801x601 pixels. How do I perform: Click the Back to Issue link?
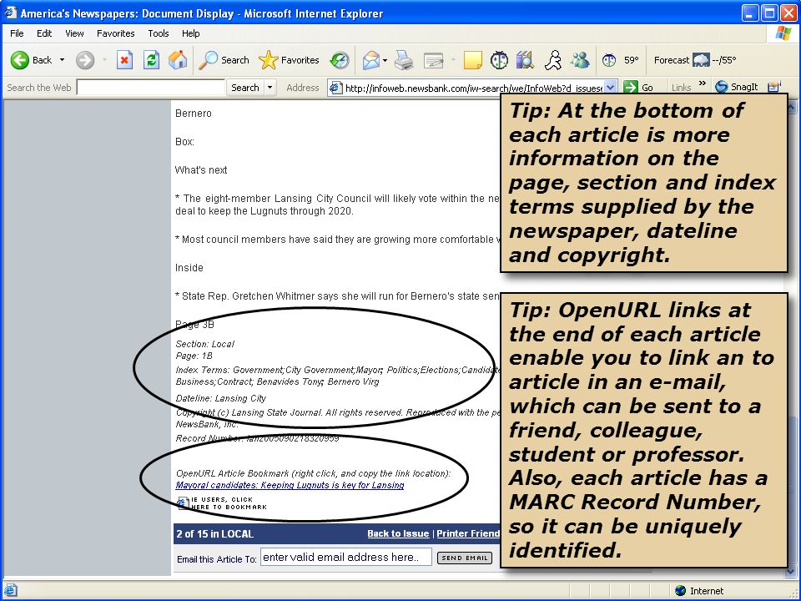[x=398, y=533]
